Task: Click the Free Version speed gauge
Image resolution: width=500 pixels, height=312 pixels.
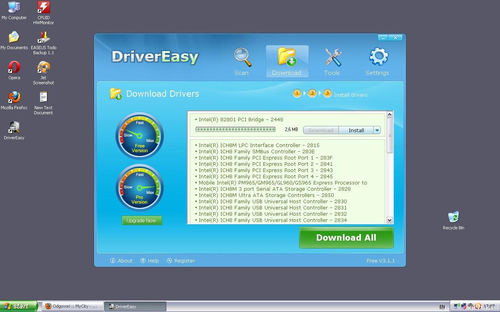Action: pyautogui.click(x=139, y=136)
